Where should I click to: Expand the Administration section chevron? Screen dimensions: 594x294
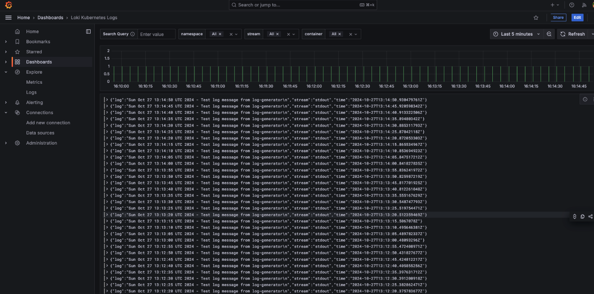6,143
